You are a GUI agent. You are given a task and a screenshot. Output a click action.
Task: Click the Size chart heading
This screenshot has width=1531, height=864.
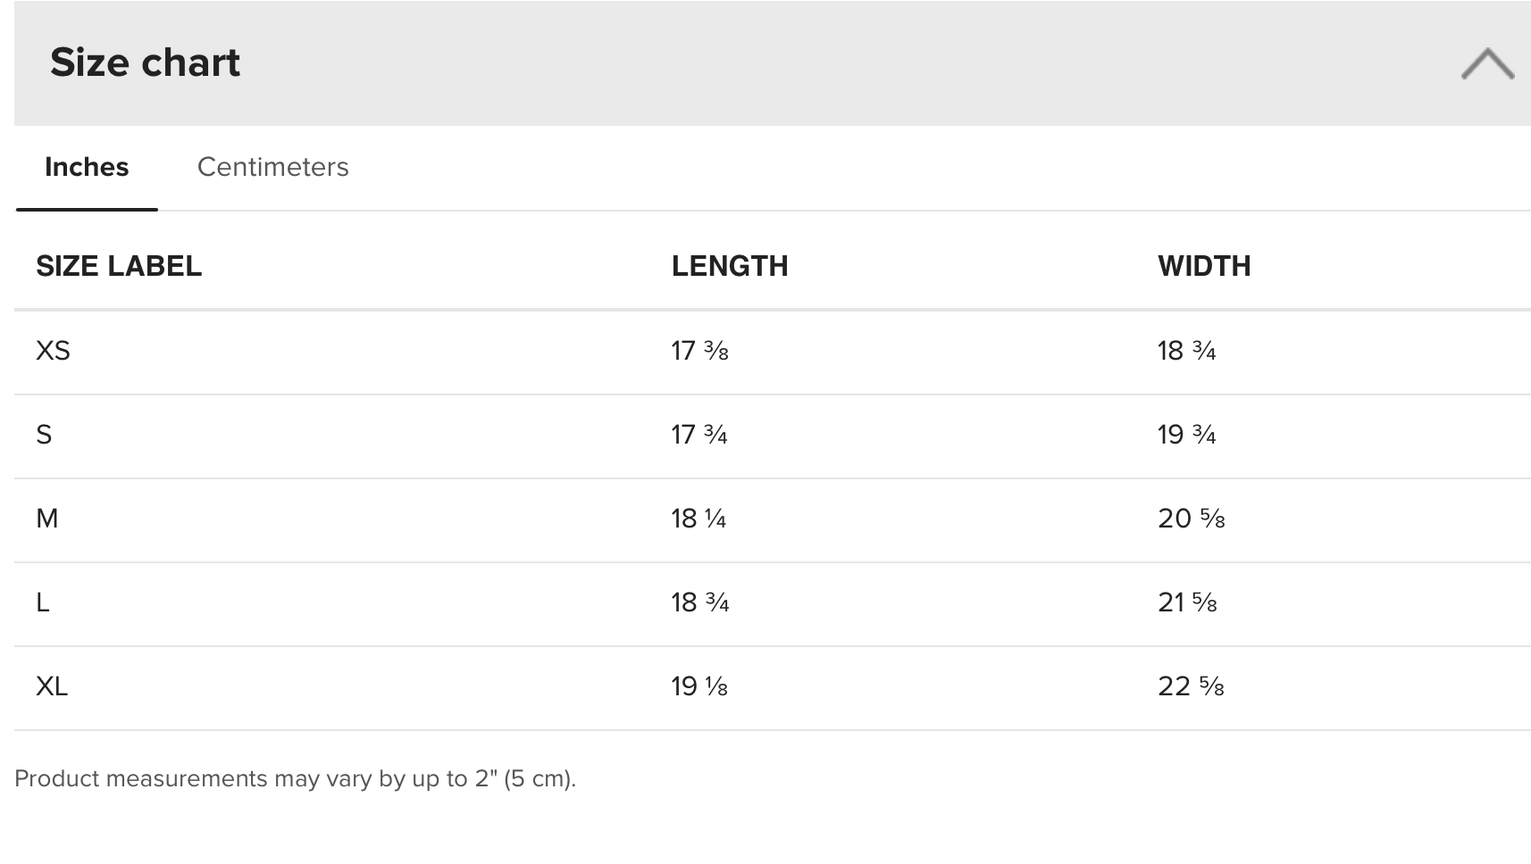click(145, 62)
